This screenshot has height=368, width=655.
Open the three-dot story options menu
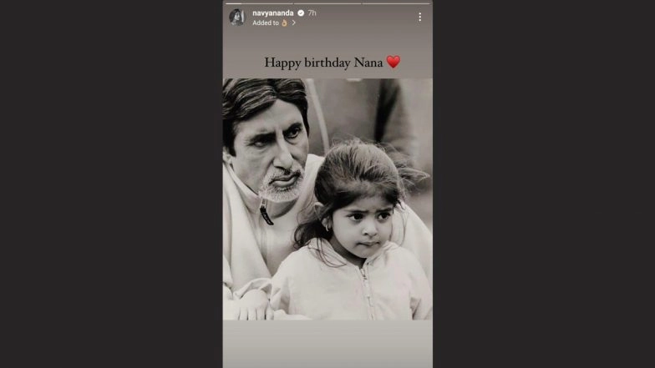tap(419, 17)
